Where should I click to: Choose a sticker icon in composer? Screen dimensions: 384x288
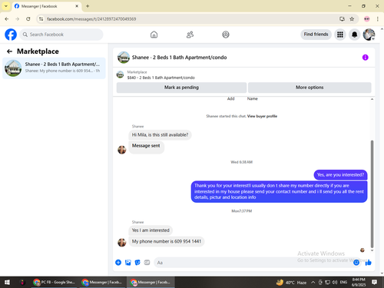click(x=137, y=263)
